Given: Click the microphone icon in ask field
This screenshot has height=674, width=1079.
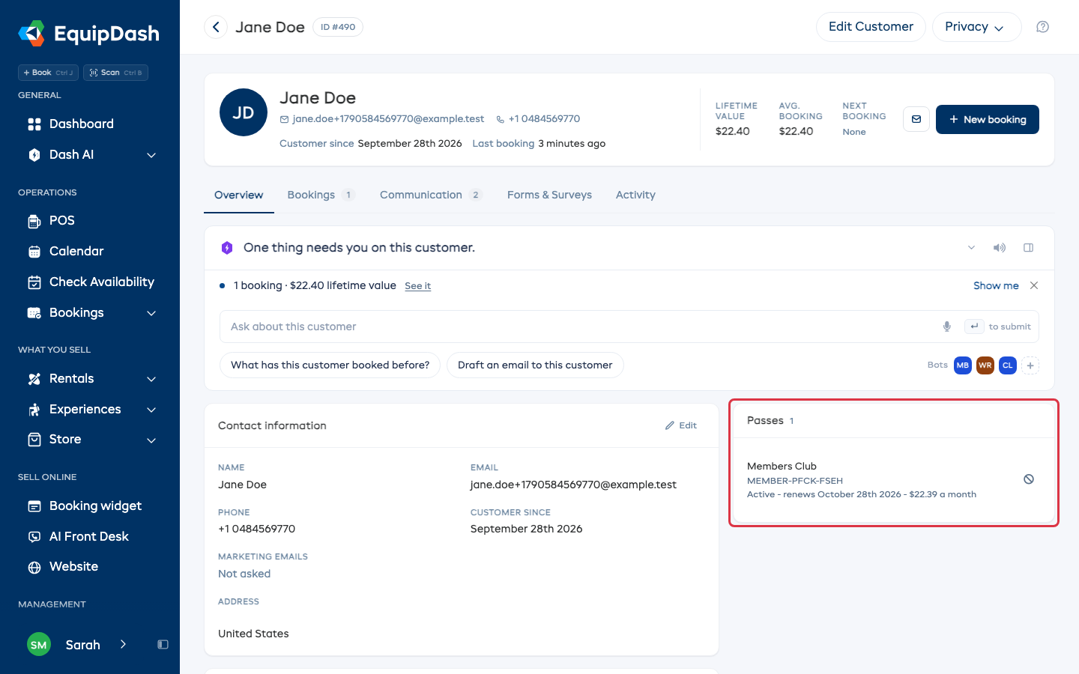Looking at the screenshot, I should coord(947,327).
